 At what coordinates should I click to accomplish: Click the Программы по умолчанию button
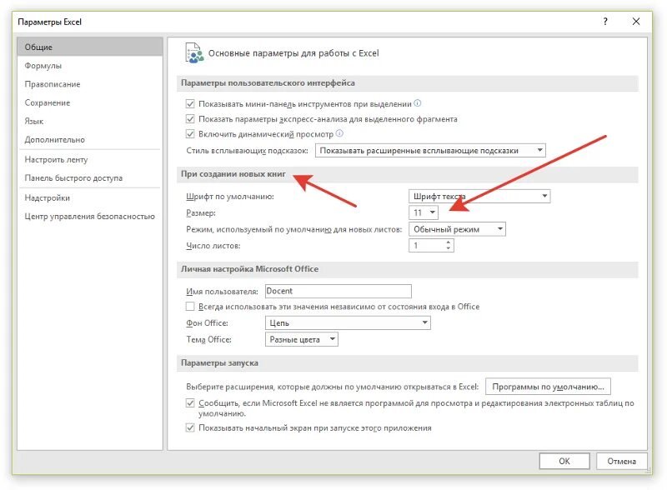pos(548,387)
